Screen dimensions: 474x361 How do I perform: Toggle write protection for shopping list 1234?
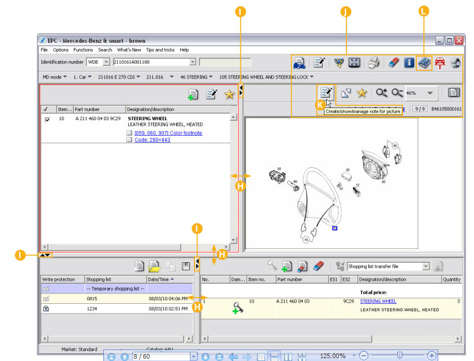46,308
